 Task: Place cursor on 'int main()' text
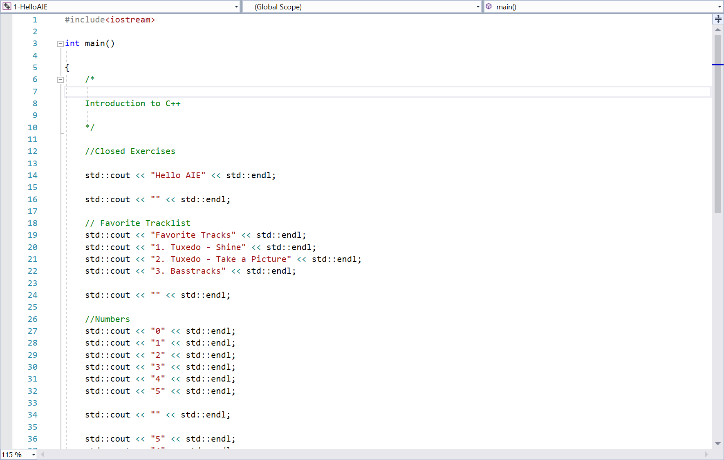coord(90,43)
